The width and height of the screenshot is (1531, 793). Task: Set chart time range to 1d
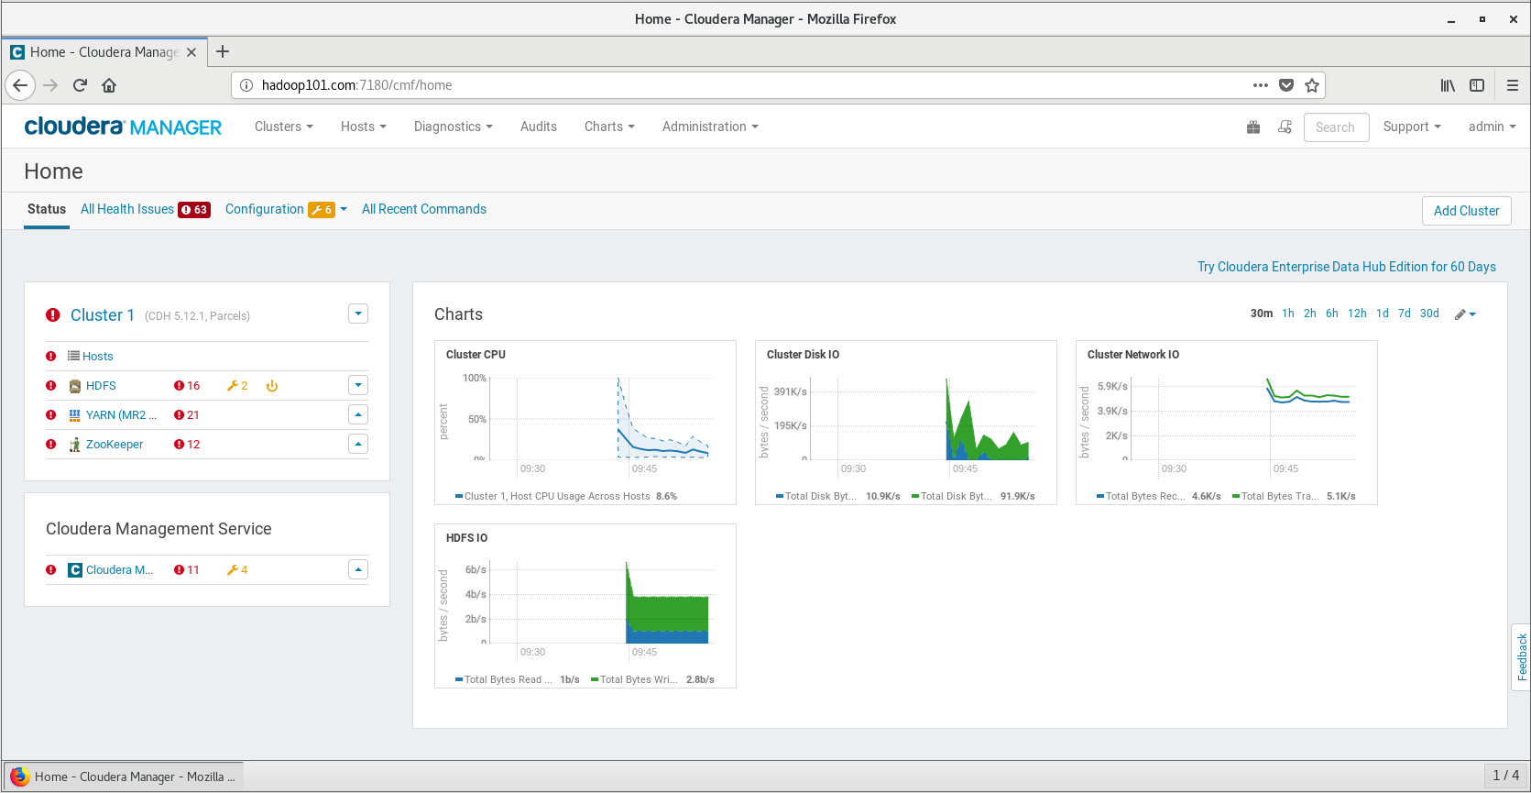click(x=1383, y=314)
